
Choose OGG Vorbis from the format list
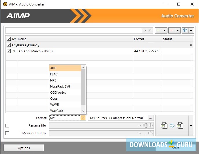tap(65, 92)
